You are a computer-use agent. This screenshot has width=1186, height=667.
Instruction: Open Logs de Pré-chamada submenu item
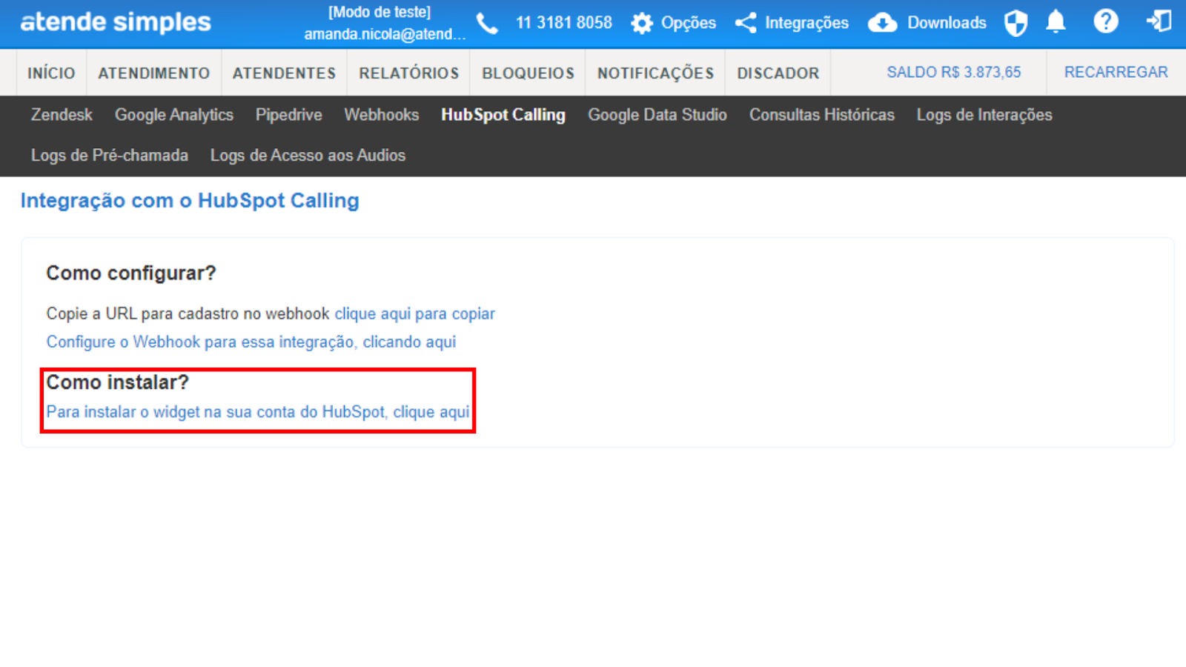click(110, 156)
